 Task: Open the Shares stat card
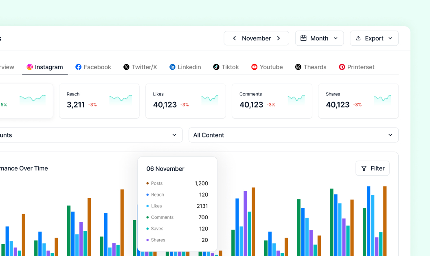pos(358,101)
